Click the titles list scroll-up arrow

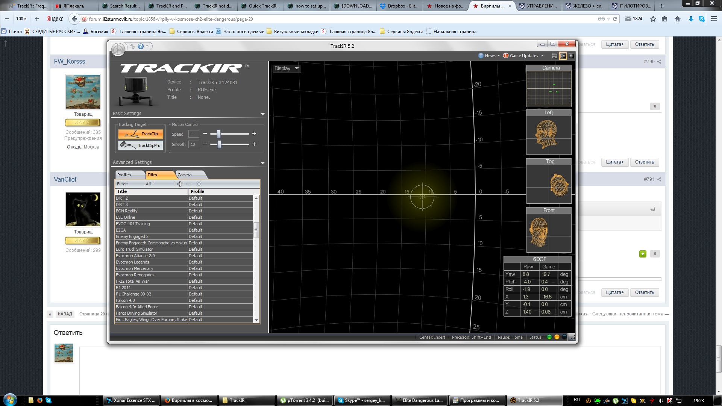click(x=256, y=198)
